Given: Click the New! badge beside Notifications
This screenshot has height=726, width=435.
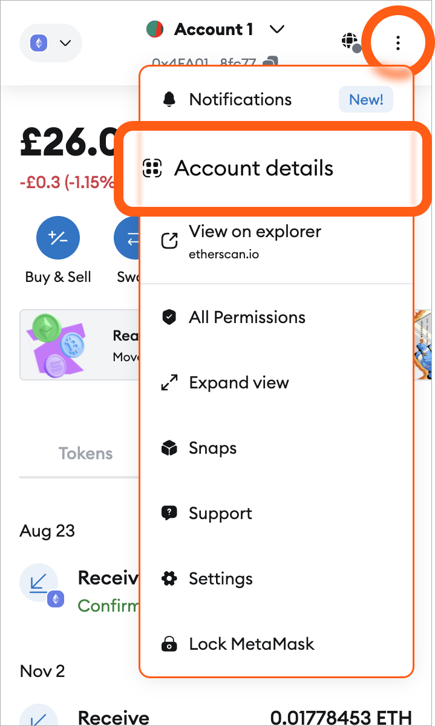Looking at the screenshot, I should [365, 100].
